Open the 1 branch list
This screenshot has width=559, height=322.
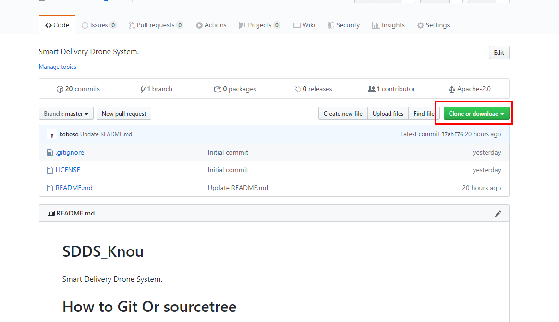click(x=156, y=89)
